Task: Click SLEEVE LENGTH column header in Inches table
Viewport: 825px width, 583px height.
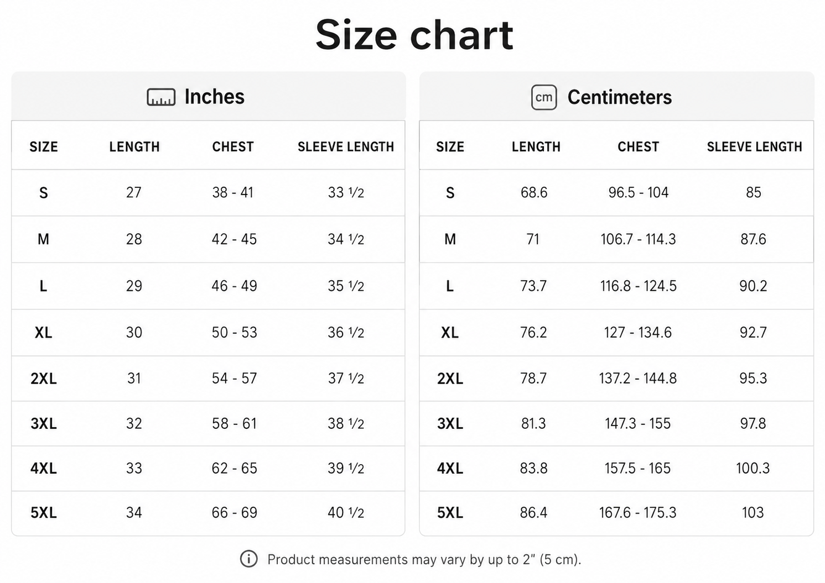Action: (346, 146)
